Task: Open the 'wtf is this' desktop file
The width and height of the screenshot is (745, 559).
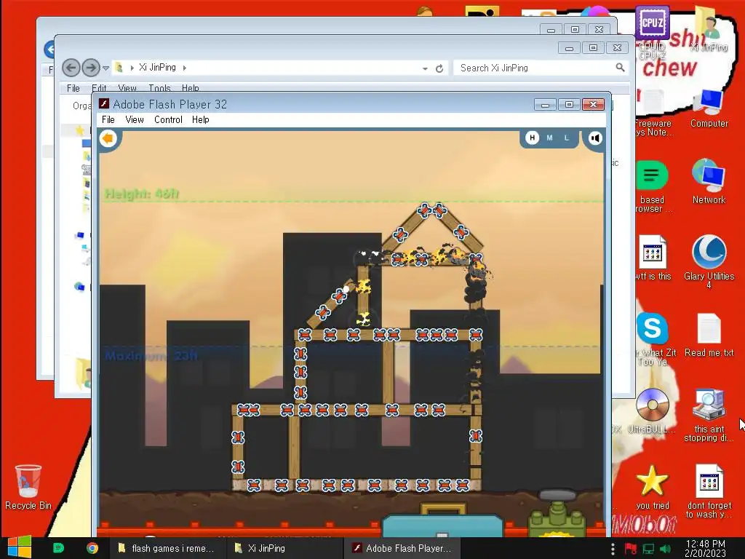Action: [x=653, y=258]
